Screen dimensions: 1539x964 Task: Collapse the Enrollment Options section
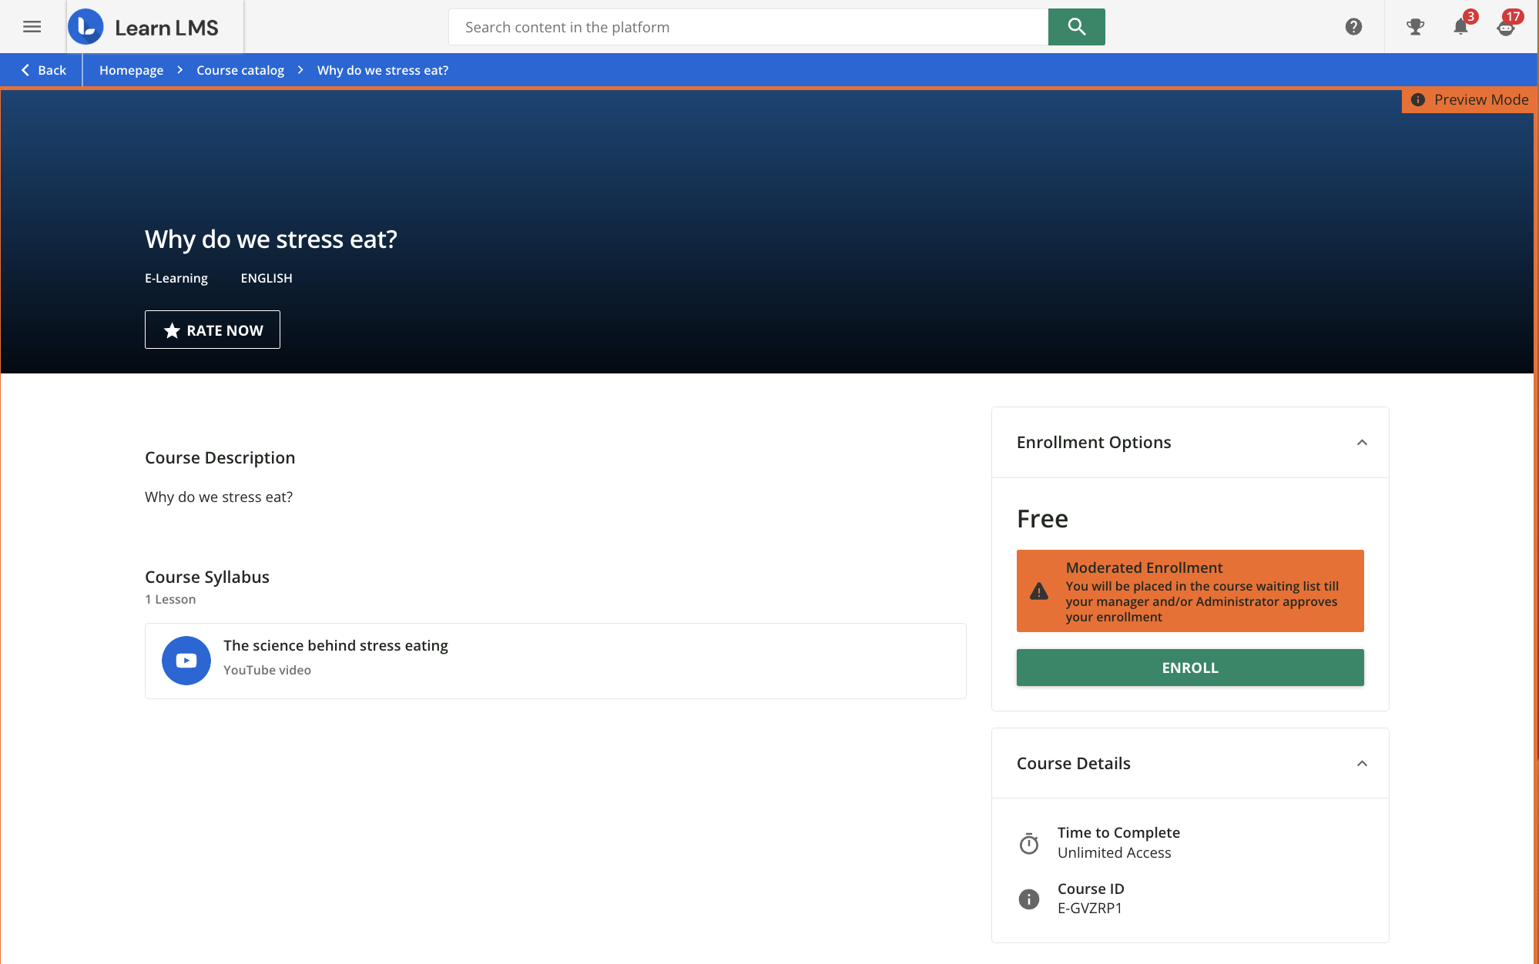(x=1362, y=443)
